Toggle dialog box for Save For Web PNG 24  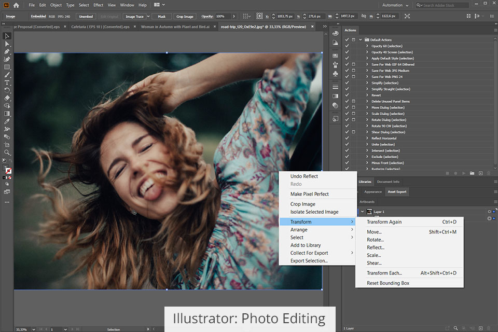point(353,77)
